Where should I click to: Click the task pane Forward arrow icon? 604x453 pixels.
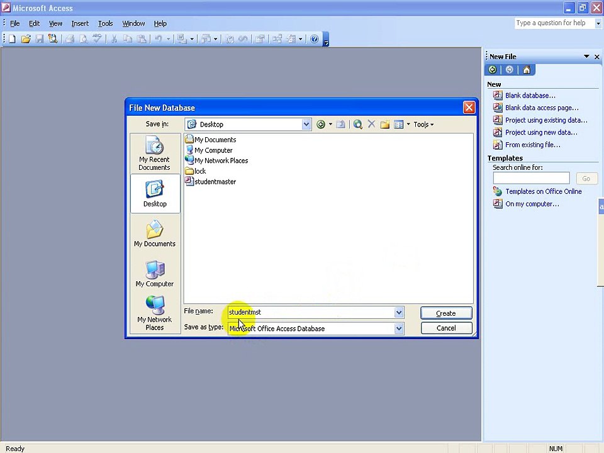(x=509, y=70)
